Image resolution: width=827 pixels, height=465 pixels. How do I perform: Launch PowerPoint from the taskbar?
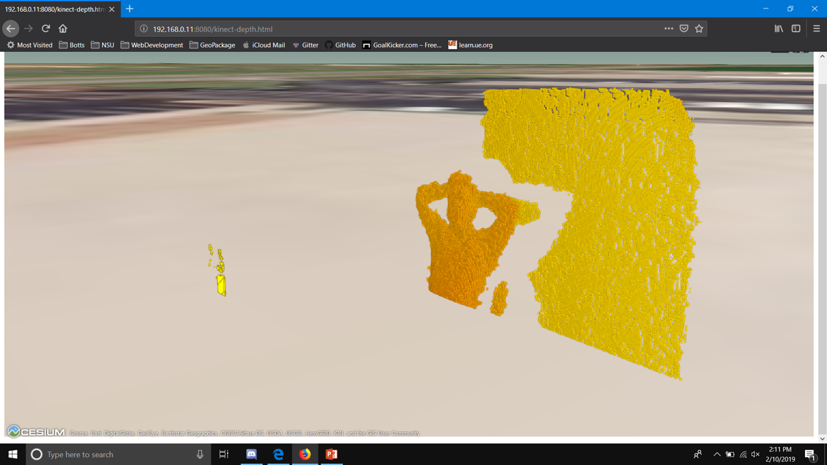click(331, 455)
